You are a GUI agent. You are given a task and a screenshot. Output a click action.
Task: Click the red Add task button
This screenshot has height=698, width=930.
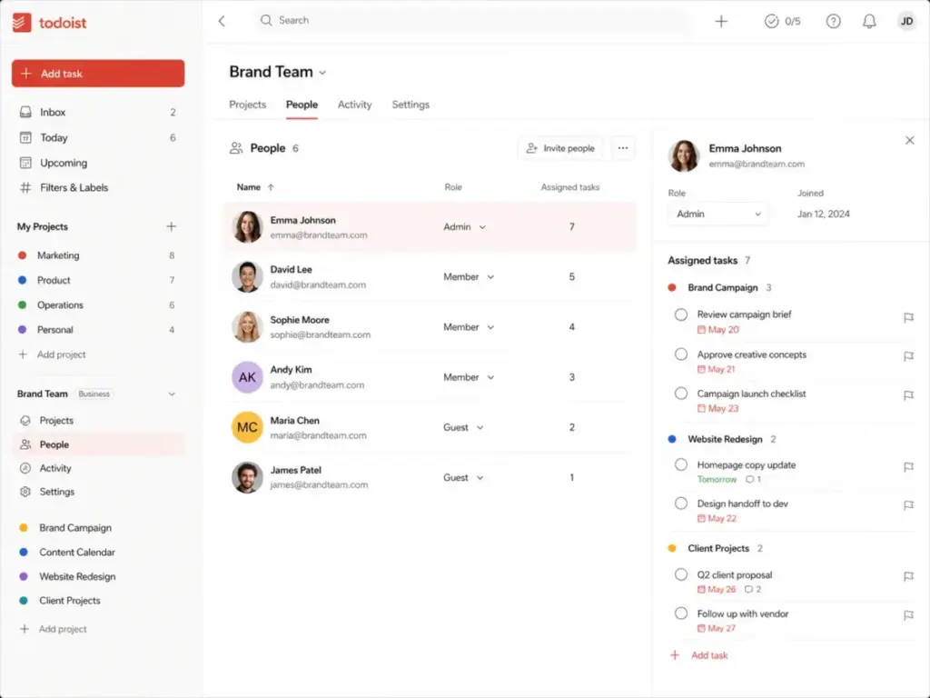[98, 74]
